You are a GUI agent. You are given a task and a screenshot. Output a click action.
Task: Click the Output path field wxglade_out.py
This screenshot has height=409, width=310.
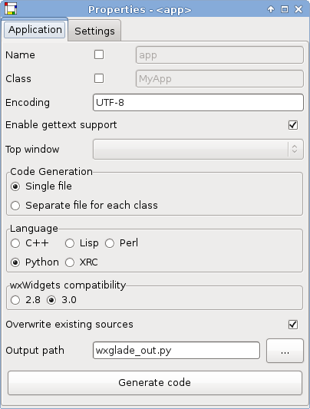[x=176, y=351]
